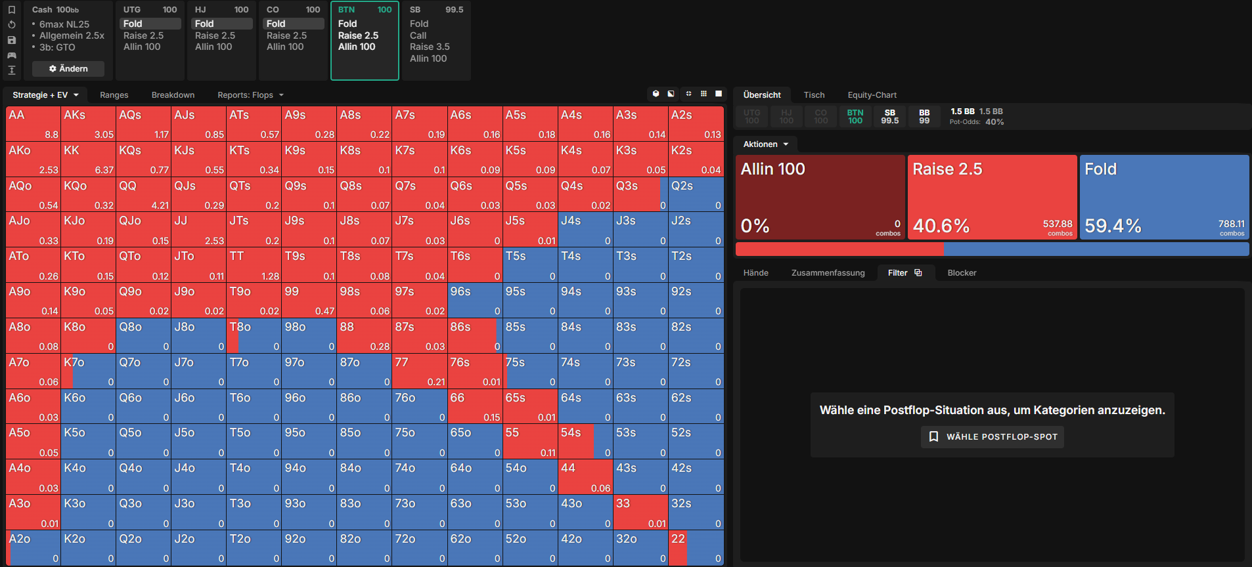
Task: Click WÄHLE POSTFLOP-SPOT button
Action: (x=993, y=436)
